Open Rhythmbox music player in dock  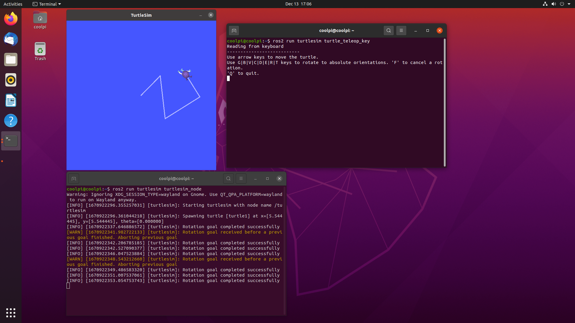11,80
